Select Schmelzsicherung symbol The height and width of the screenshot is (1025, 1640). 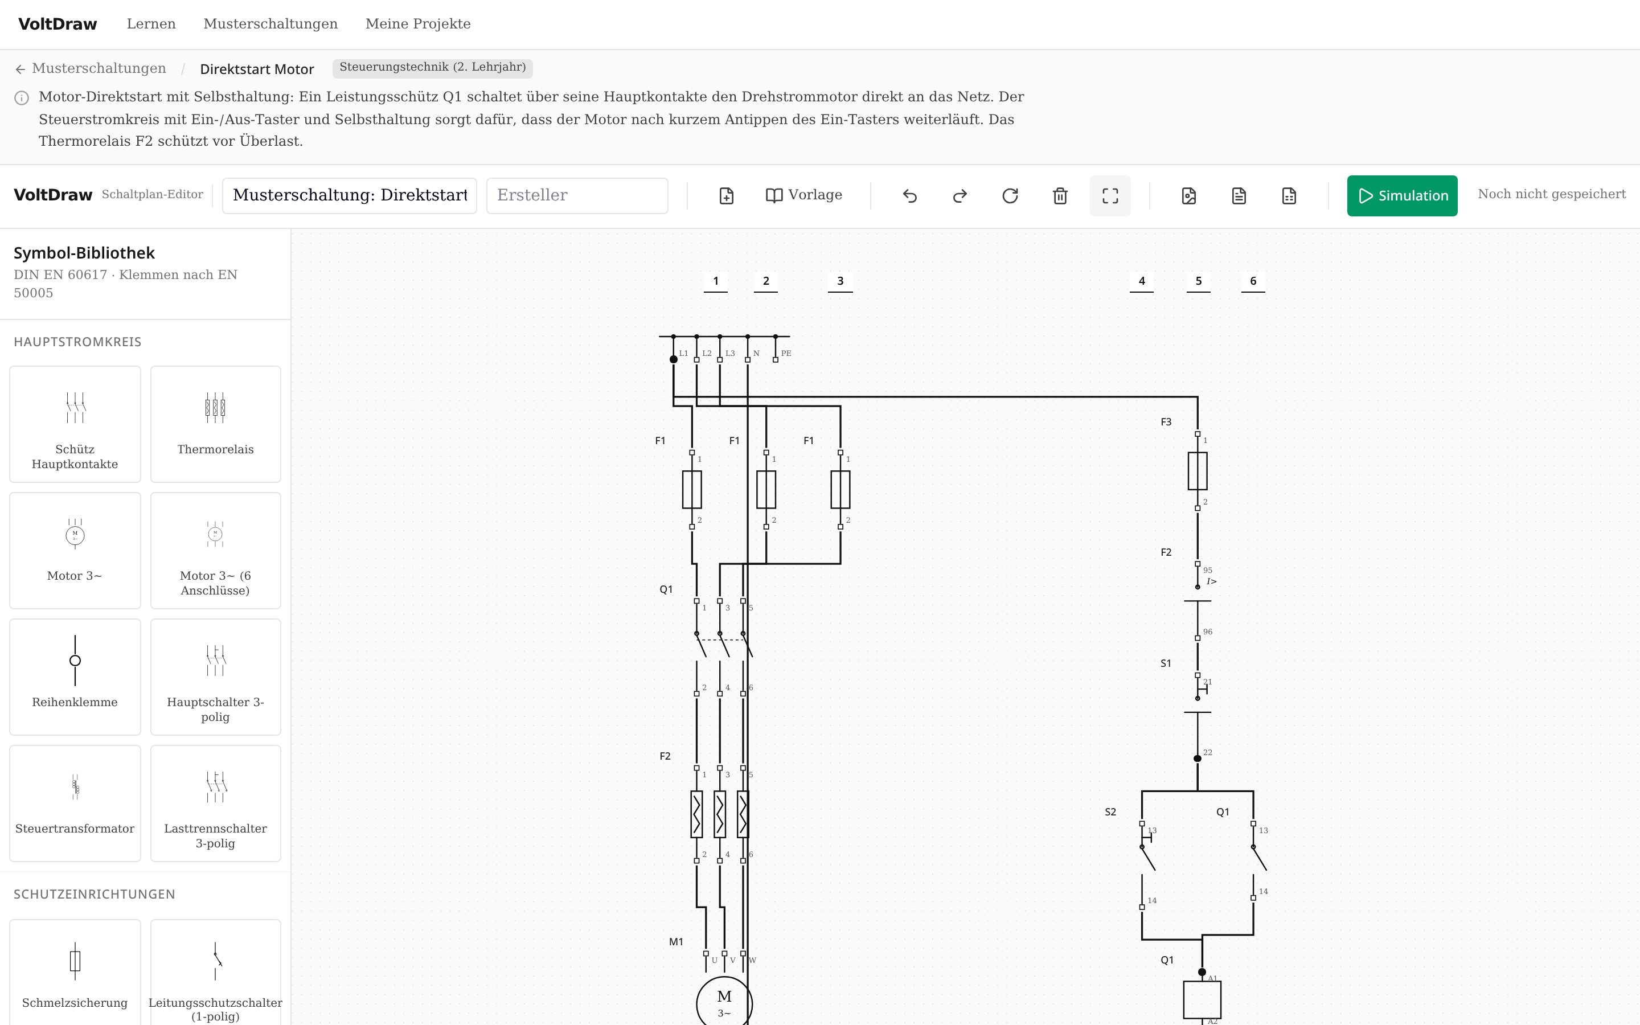[x=75, y=972]
